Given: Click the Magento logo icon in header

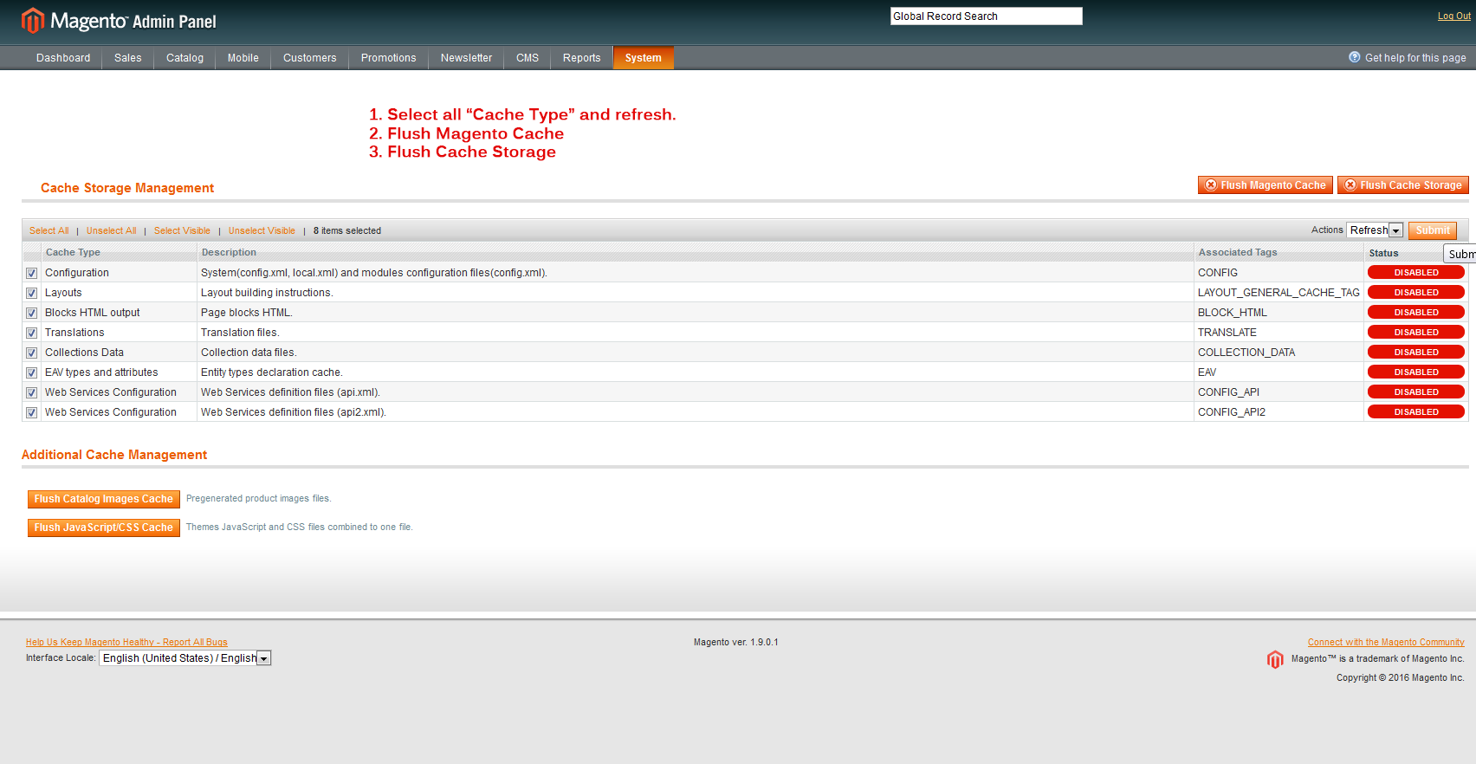Looking at the screenshot, I should (32, 20).
